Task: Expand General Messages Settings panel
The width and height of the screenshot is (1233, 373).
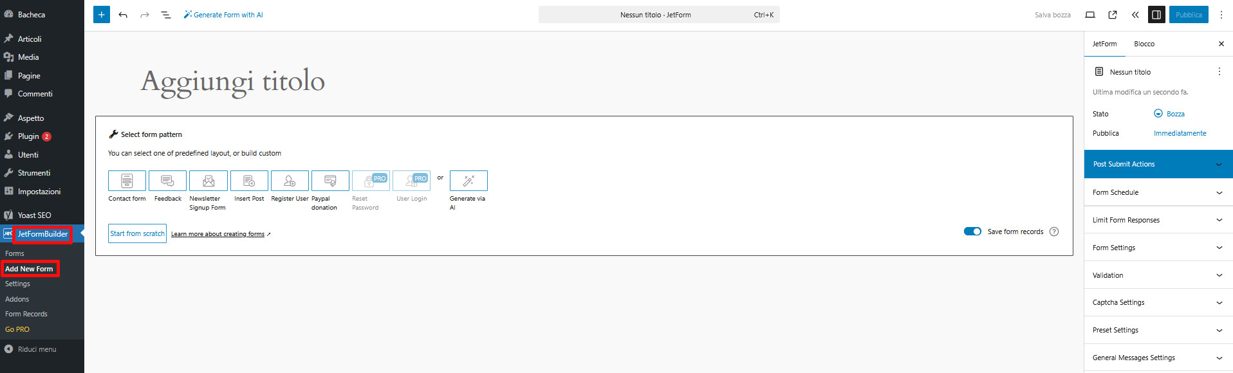Action: pyautogui.click(x=1158, y=358)
